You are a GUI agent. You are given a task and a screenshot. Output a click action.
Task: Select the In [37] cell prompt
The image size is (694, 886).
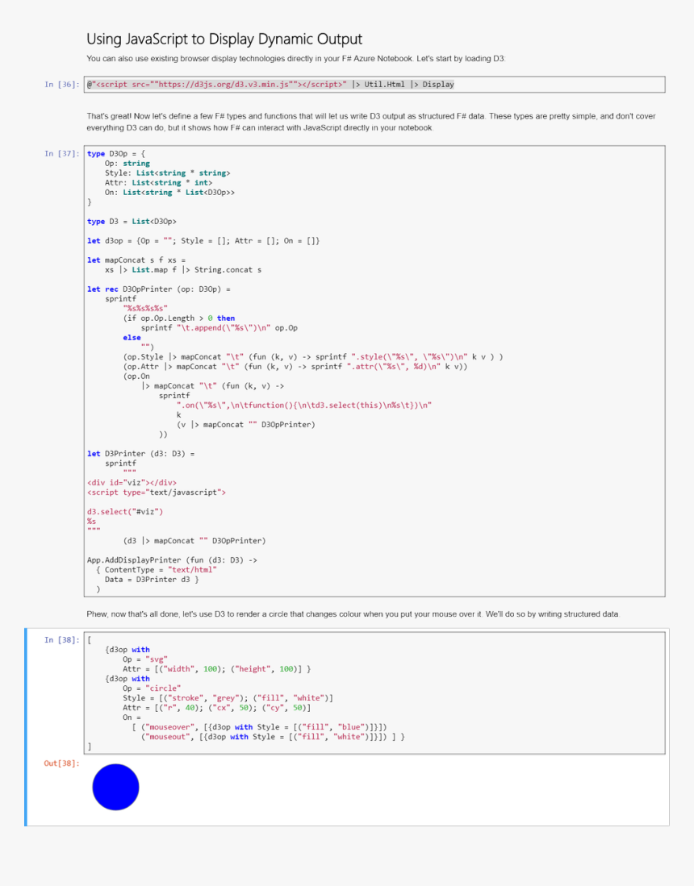pyautogui.click(x=61, y=154)
